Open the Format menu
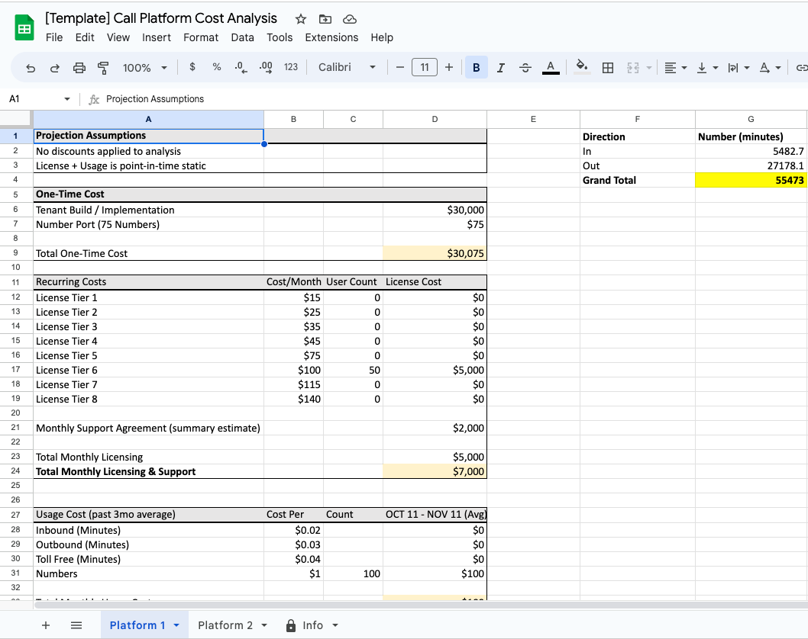Screen dimensions: 808x639 201,37
